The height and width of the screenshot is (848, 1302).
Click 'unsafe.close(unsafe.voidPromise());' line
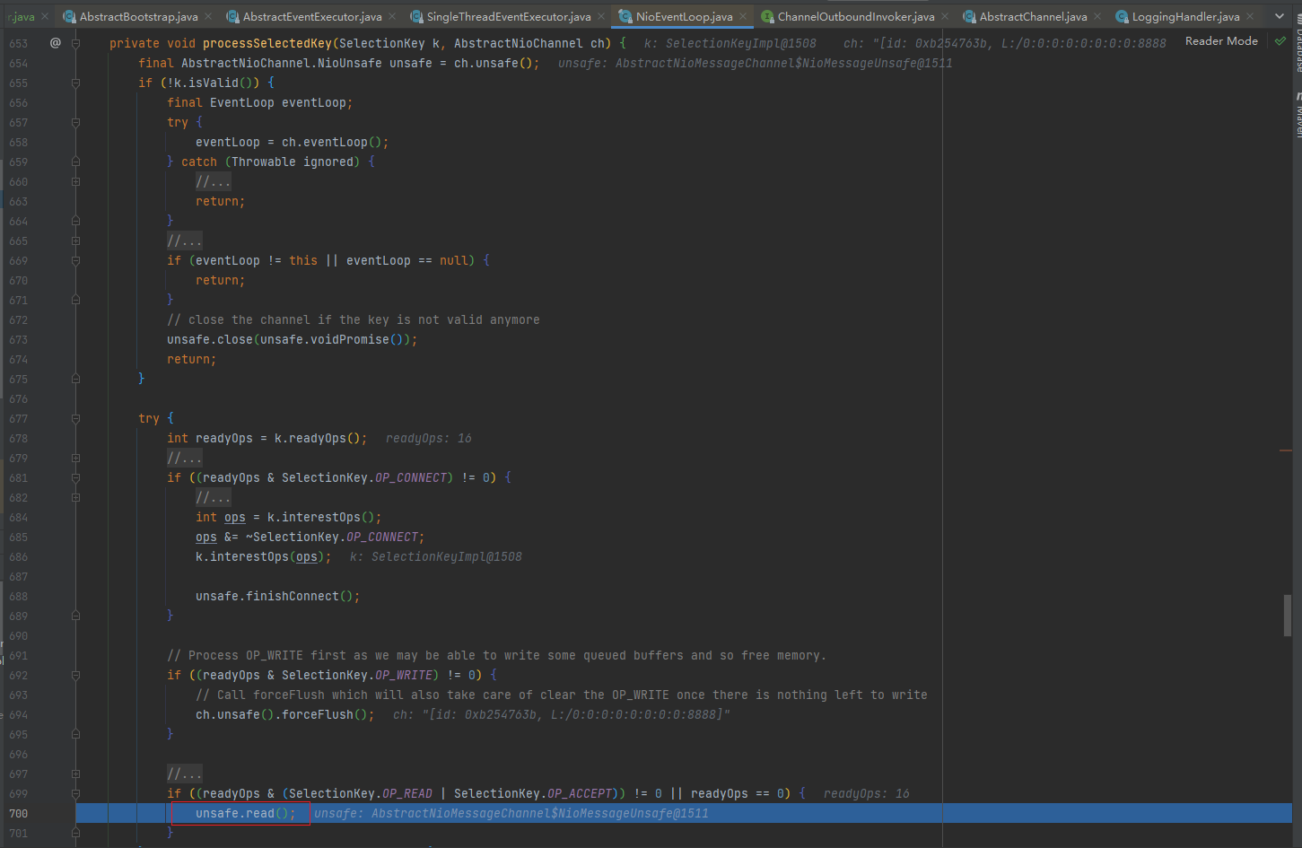[x=293, y=339]
